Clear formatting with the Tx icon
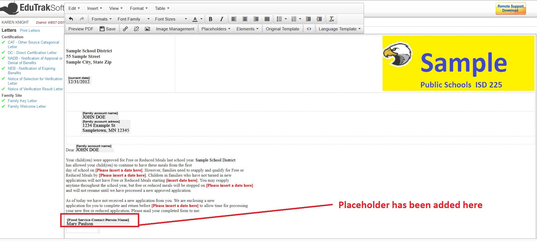 click(x=331, y=19)
